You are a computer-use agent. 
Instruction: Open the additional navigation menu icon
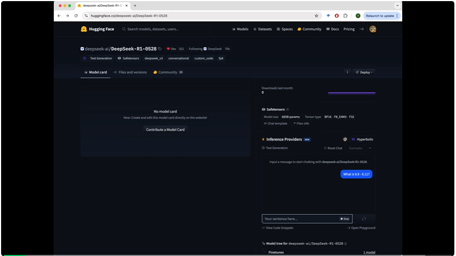coord(362,29)
